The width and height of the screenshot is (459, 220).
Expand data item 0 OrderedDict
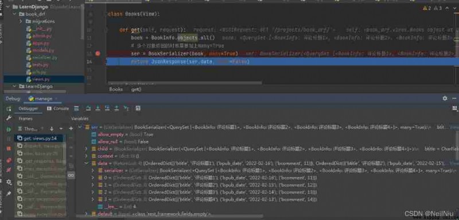pos(92,178)
